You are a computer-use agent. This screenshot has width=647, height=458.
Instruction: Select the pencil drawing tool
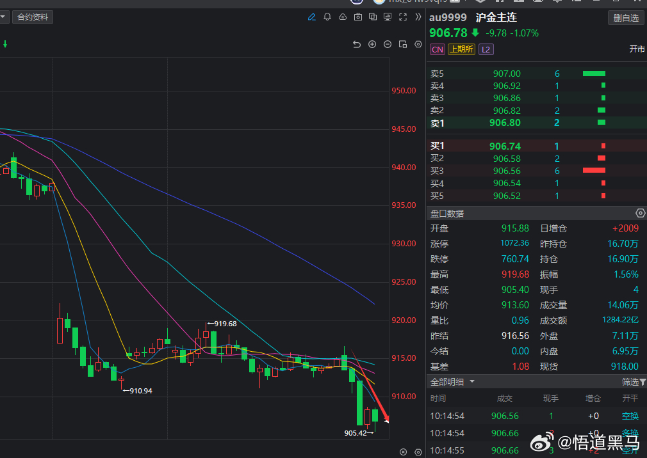click(311, 17)
